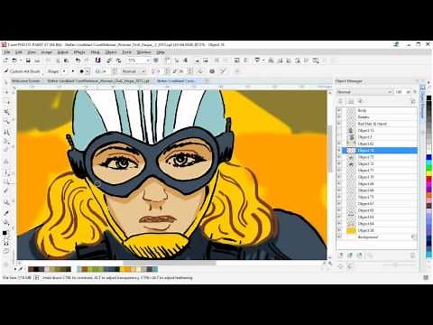Pick blue in the right color palette
This screenshot has height=325, width=433.
point(428,157)
